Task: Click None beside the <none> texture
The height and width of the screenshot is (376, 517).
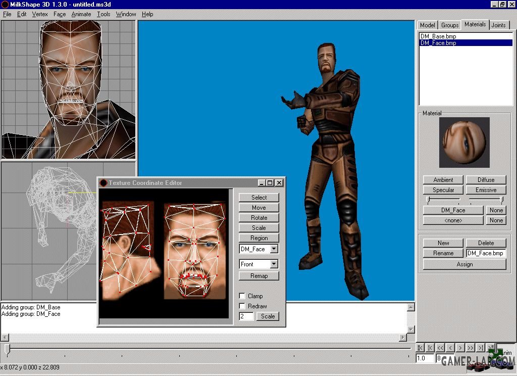Action: pyautogui.click(x=496, y=220)
